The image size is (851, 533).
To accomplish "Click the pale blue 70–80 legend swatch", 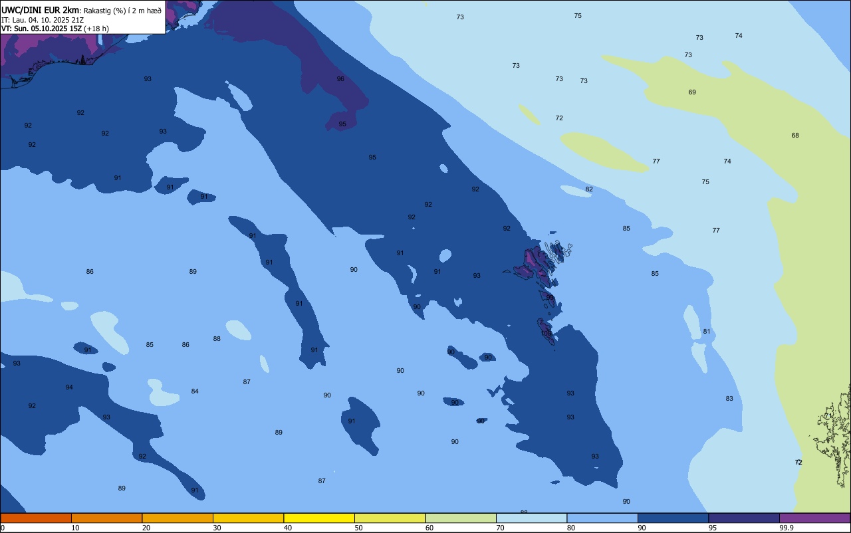I will [x=531, y=518].
